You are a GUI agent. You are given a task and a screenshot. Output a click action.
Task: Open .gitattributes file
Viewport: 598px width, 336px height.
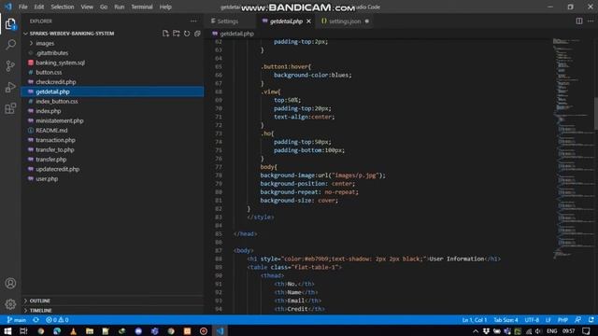[x=52, y=53]
